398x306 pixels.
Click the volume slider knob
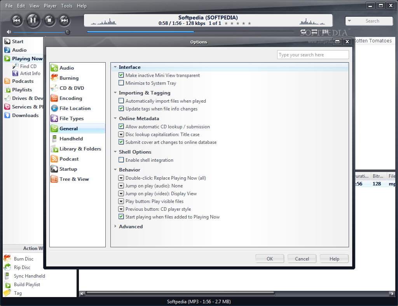point(68,32)
